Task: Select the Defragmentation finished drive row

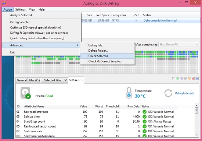Action: tap(141, 21)
